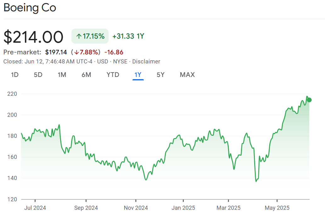The width and height of the screenshot is (325, 217).
Task: Click the Mar 2025 axis label
Action: (228, 208)
